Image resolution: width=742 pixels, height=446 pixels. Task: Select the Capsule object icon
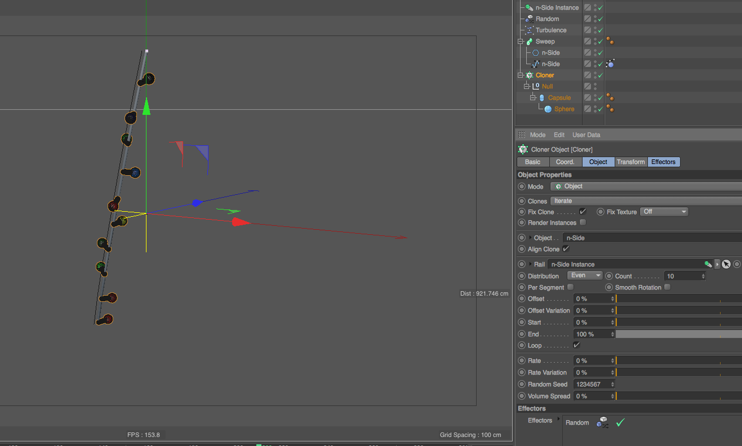pos(541,97)
